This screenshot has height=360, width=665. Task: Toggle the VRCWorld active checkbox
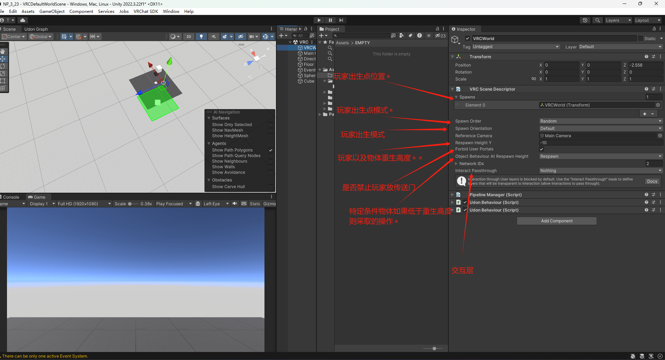[468, 38]
